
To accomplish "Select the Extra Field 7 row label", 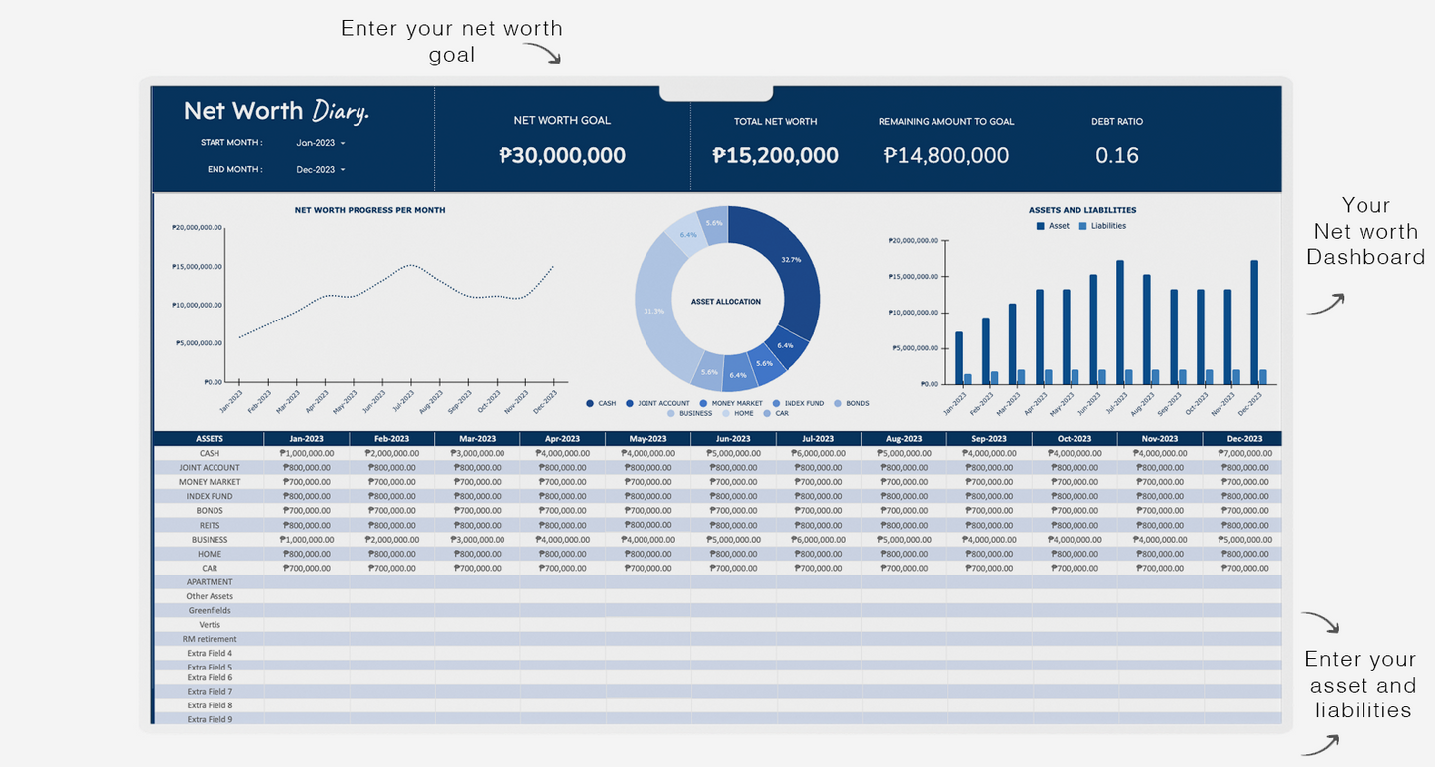I will tap(209, 691).
